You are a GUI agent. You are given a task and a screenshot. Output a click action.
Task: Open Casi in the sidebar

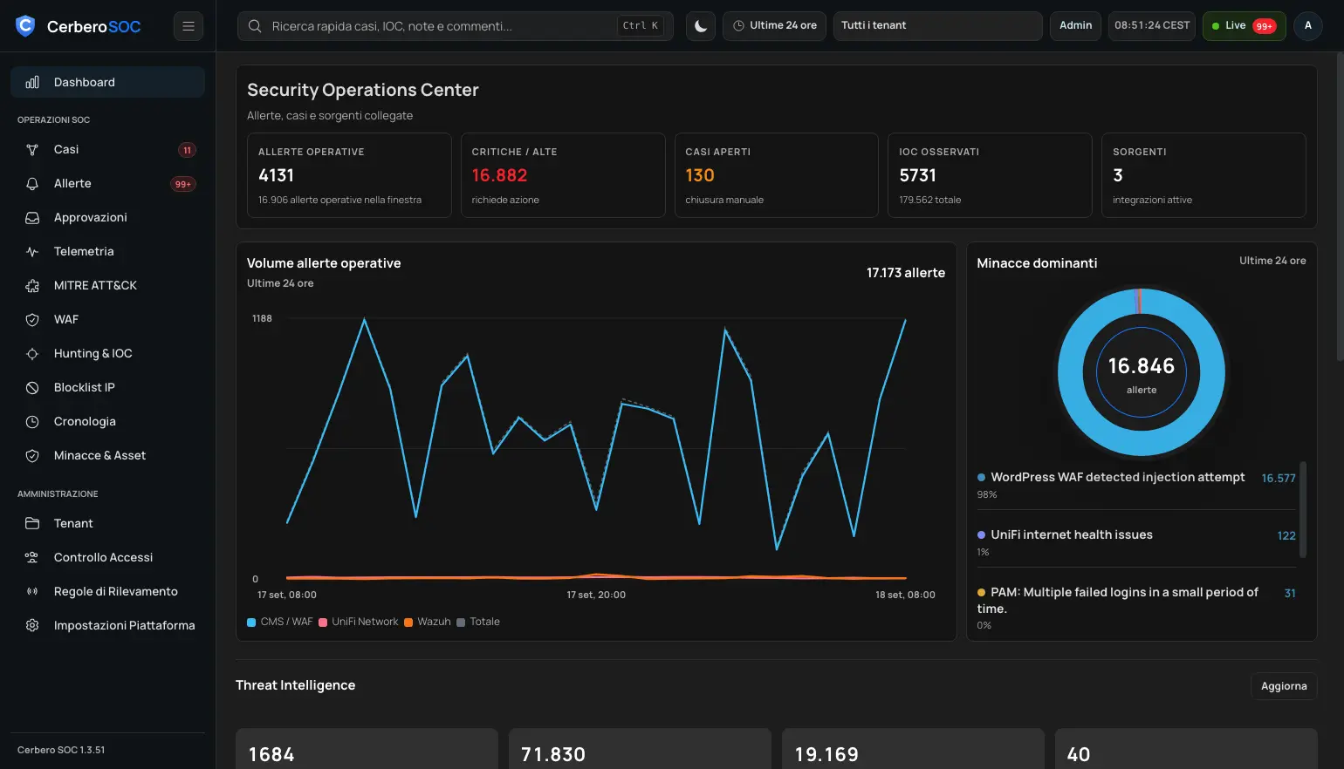coord(107,150)
